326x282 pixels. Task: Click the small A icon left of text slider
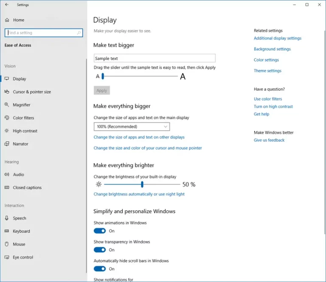pos(98,76)
